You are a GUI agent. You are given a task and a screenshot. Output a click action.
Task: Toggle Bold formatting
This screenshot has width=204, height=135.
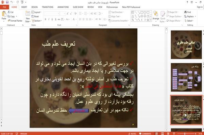click(46, 19)
